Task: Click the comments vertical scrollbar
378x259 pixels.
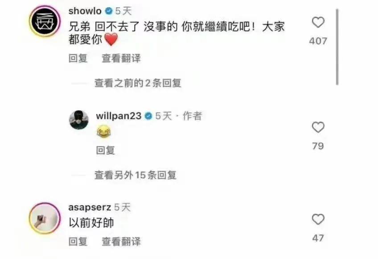Action: click(x=337, y=47)
